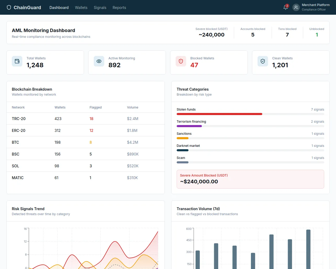Image resolution: width=336 pixels, height=269 pixels.
Task: Open the Merchant Platform account menu
Action: pos(311,7)
